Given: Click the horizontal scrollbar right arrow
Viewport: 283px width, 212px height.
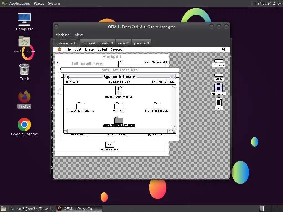Looking at the screenshot, I should tap(170, 131).
